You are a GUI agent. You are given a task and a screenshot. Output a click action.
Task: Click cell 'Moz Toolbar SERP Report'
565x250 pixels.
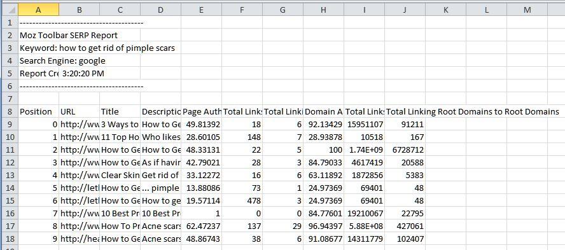click(69, 36)
